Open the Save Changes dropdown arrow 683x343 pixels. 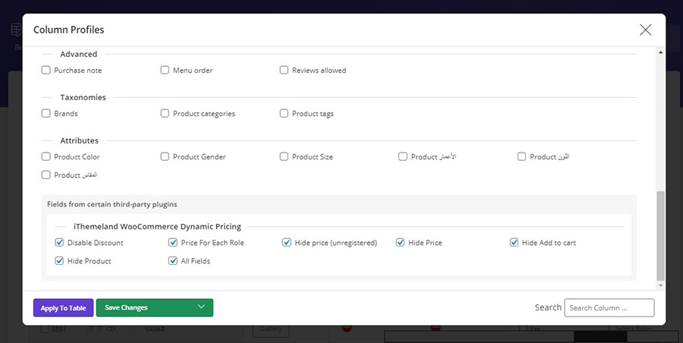pyautogui.click(x=201, y=307)
